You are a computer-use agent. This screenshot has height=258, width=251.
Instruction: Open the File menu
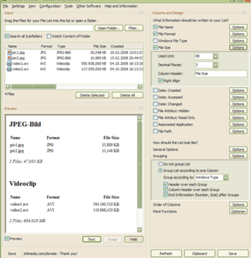tap(5, 6)
